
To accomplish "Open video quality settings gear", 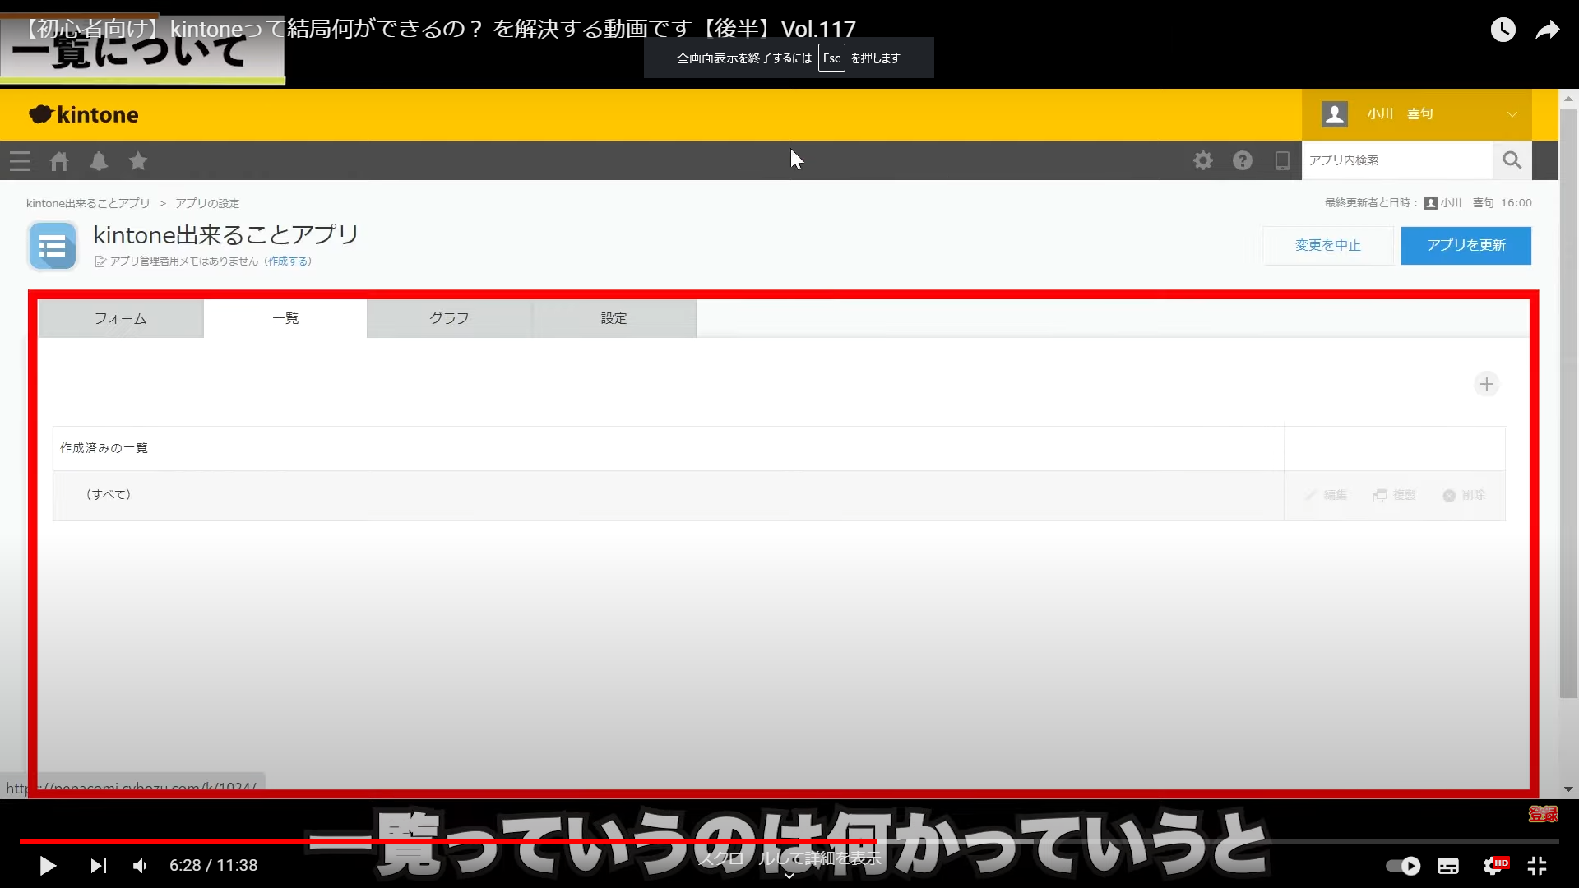I will point(1493,865).
